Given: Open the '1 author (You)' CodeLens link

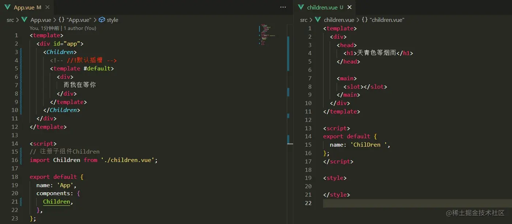Looking at the screenshot, I should [x=80, y=28].
